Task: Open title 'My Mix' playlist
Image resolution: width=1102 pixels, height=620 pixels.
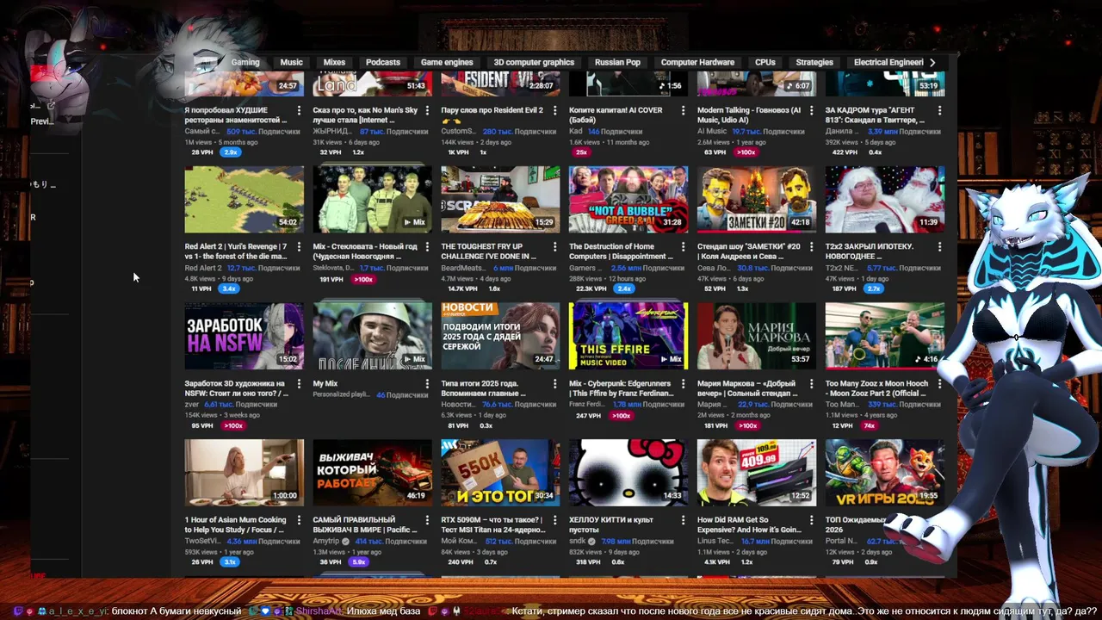Action: coord(325,383)
